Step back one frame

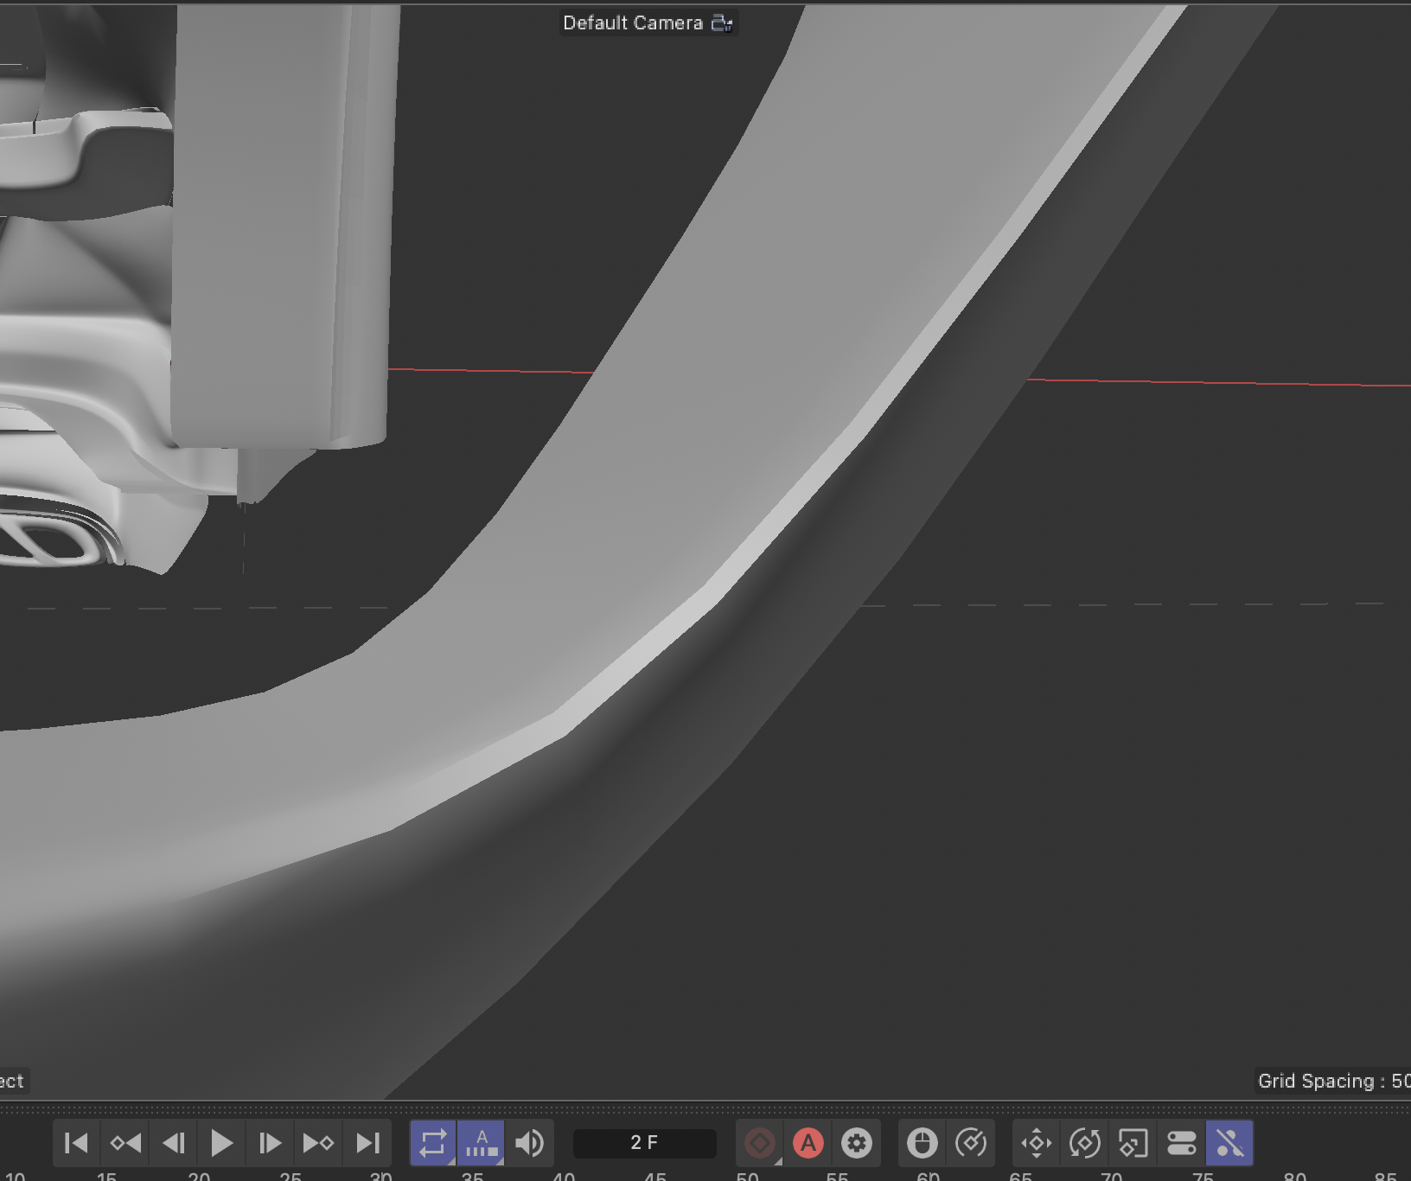pyautogui.click(x=174, y=1143)
